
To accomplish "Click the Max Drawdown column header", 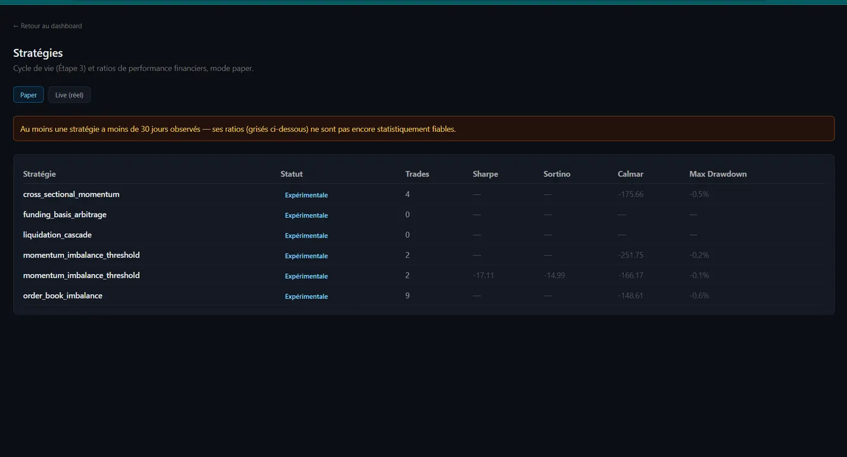I will (x=718, y=174).
